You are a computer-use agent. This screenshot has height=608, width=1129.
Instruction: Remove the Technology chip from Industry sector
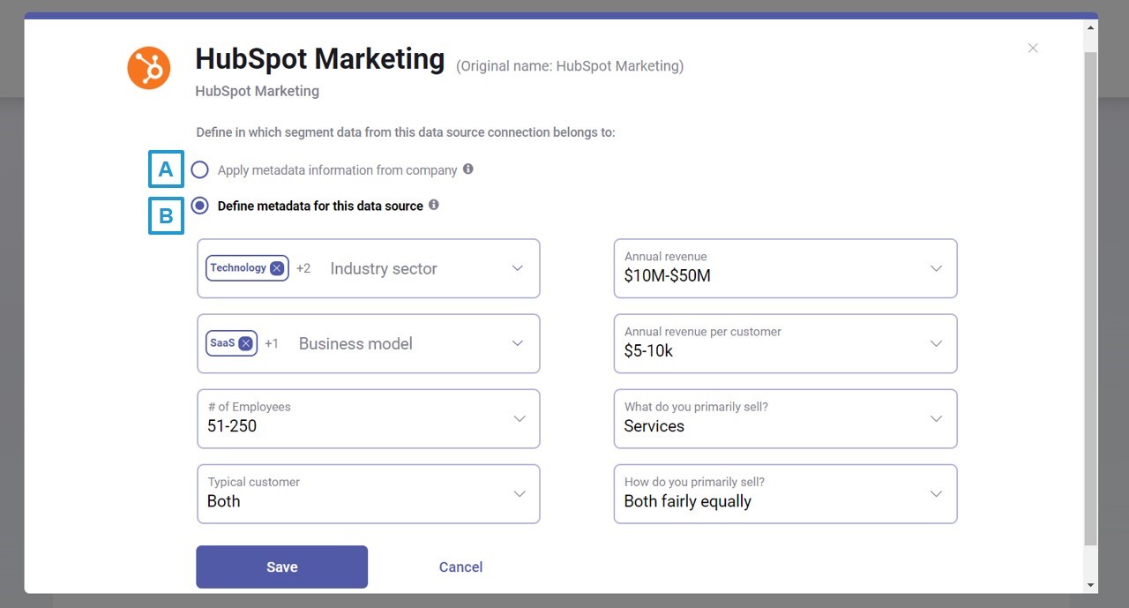276,267
